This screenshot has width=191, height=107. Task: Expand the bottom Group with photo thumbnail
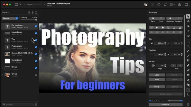[x=2, y=75]
